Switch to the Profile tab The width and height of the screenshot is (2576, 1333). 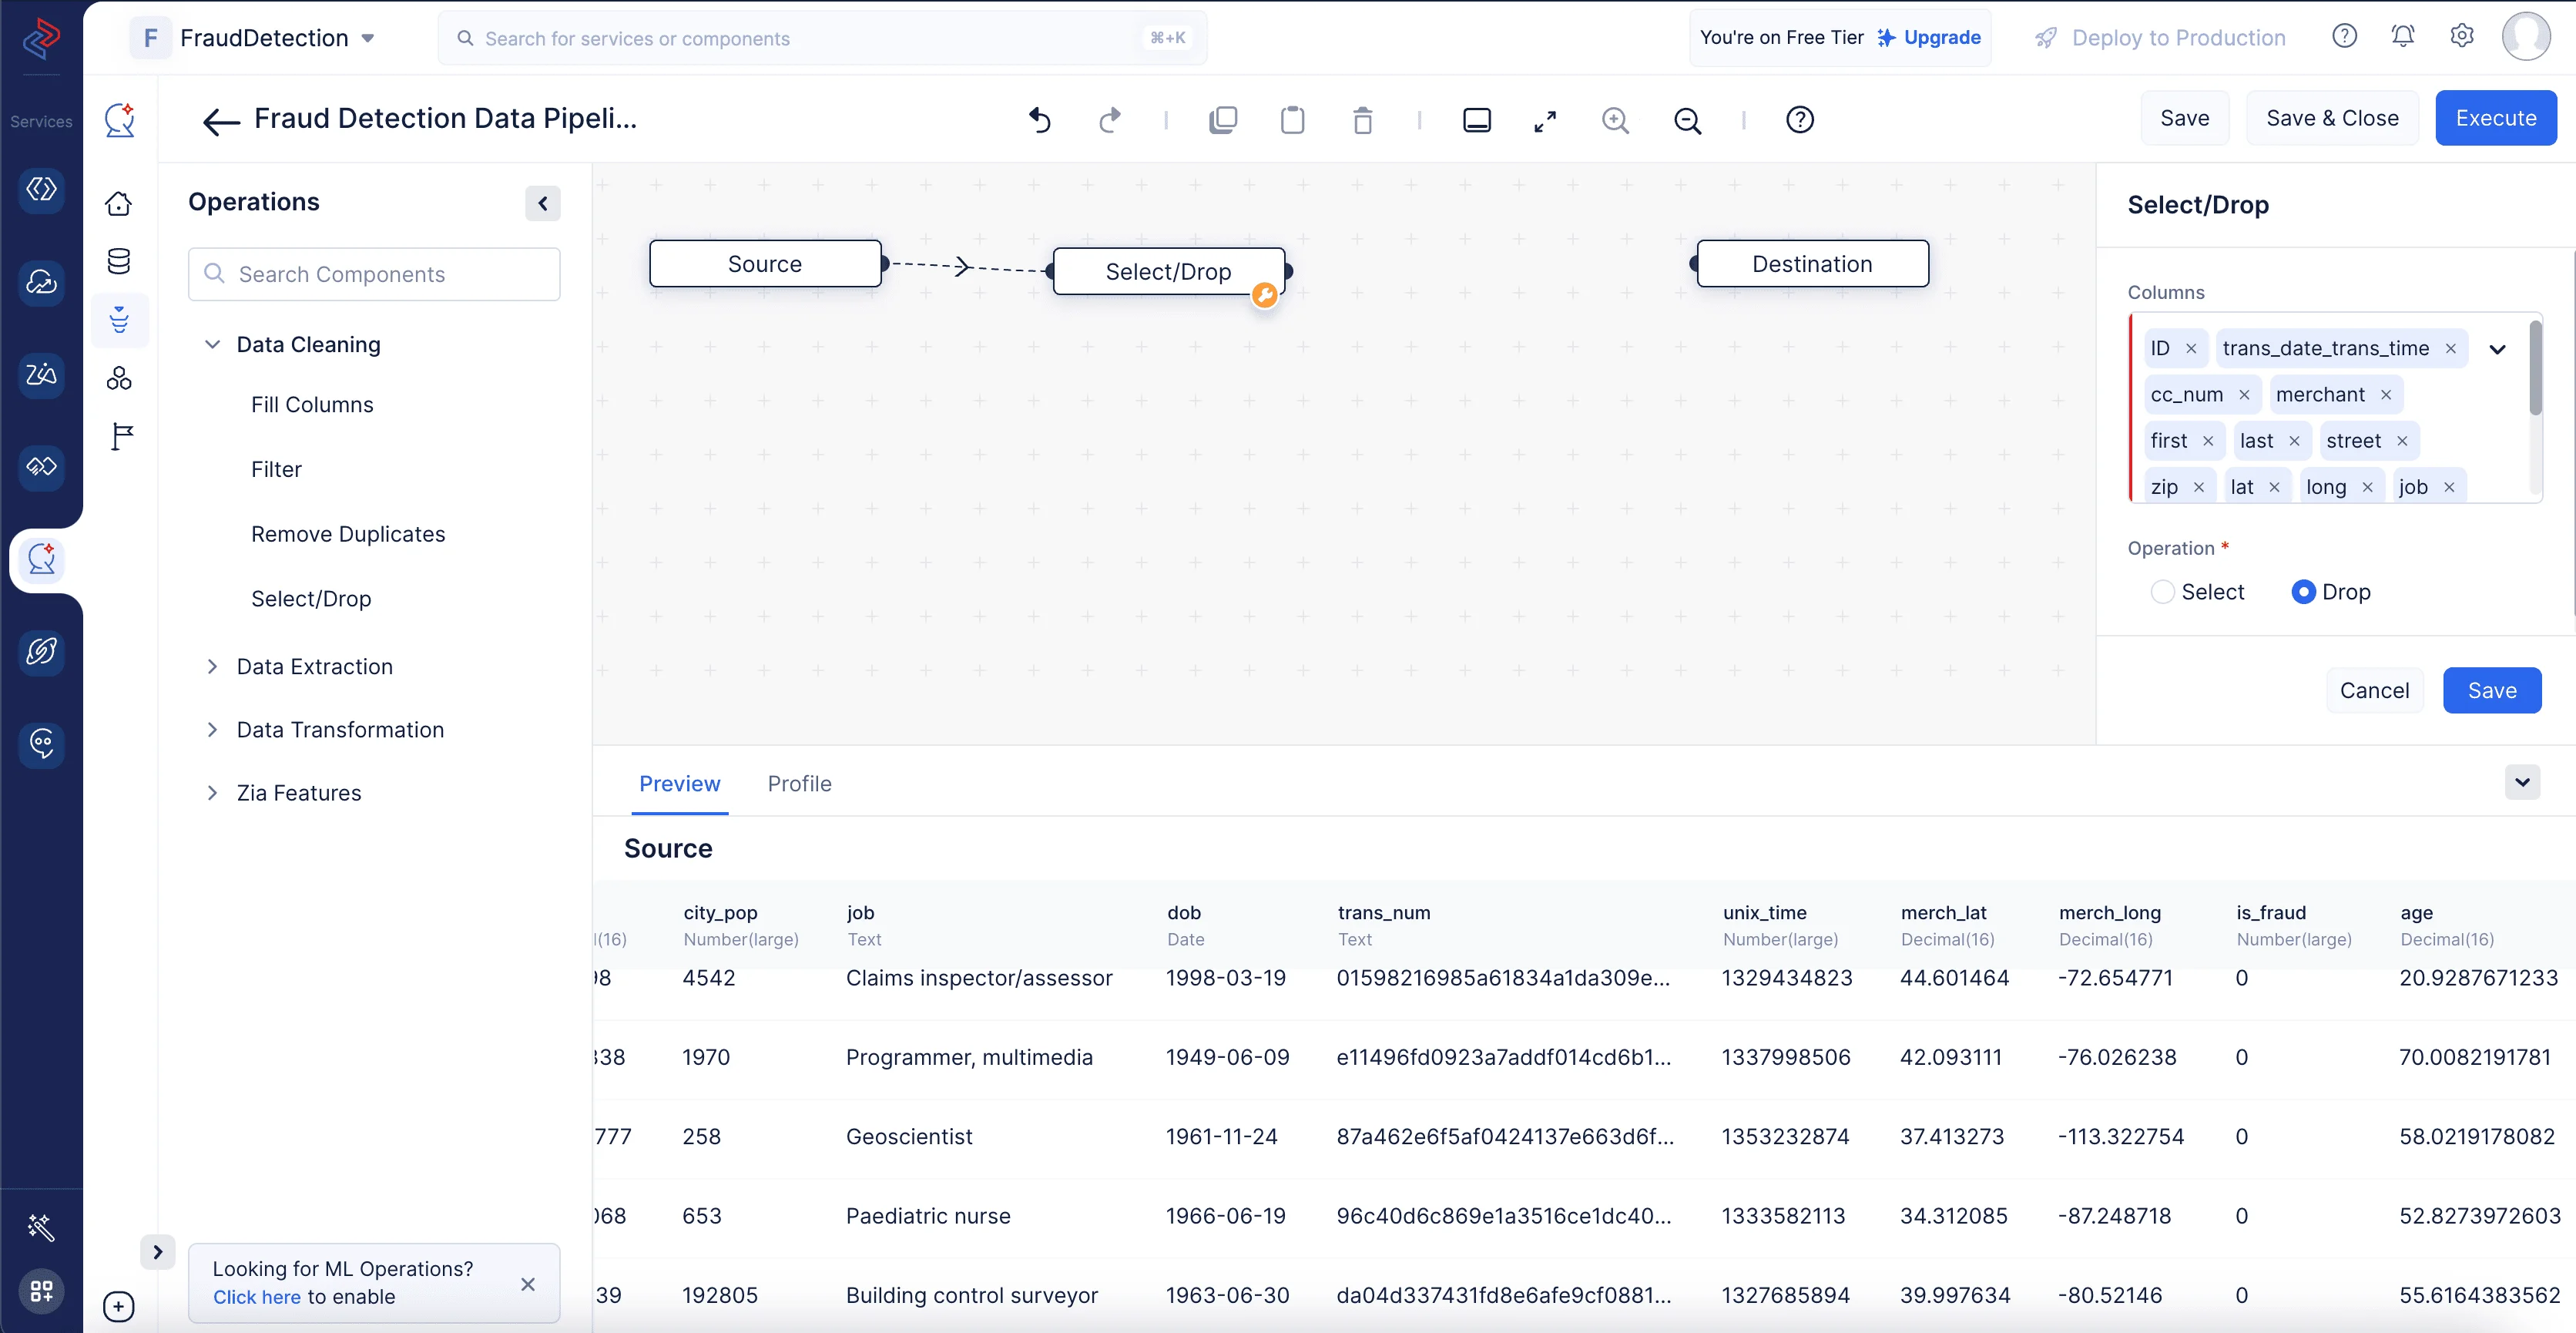tap(800, 784)
